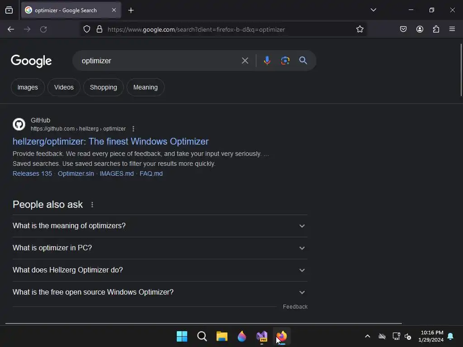Image resolution: width=463 pixels, height=347 pixels.
Task: Save page to Pocket
Action: (403, 29)
